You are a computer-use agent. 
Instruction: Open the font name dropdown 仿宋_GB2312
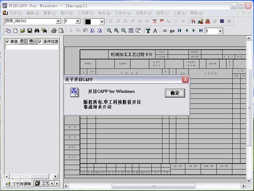[58, 21]
